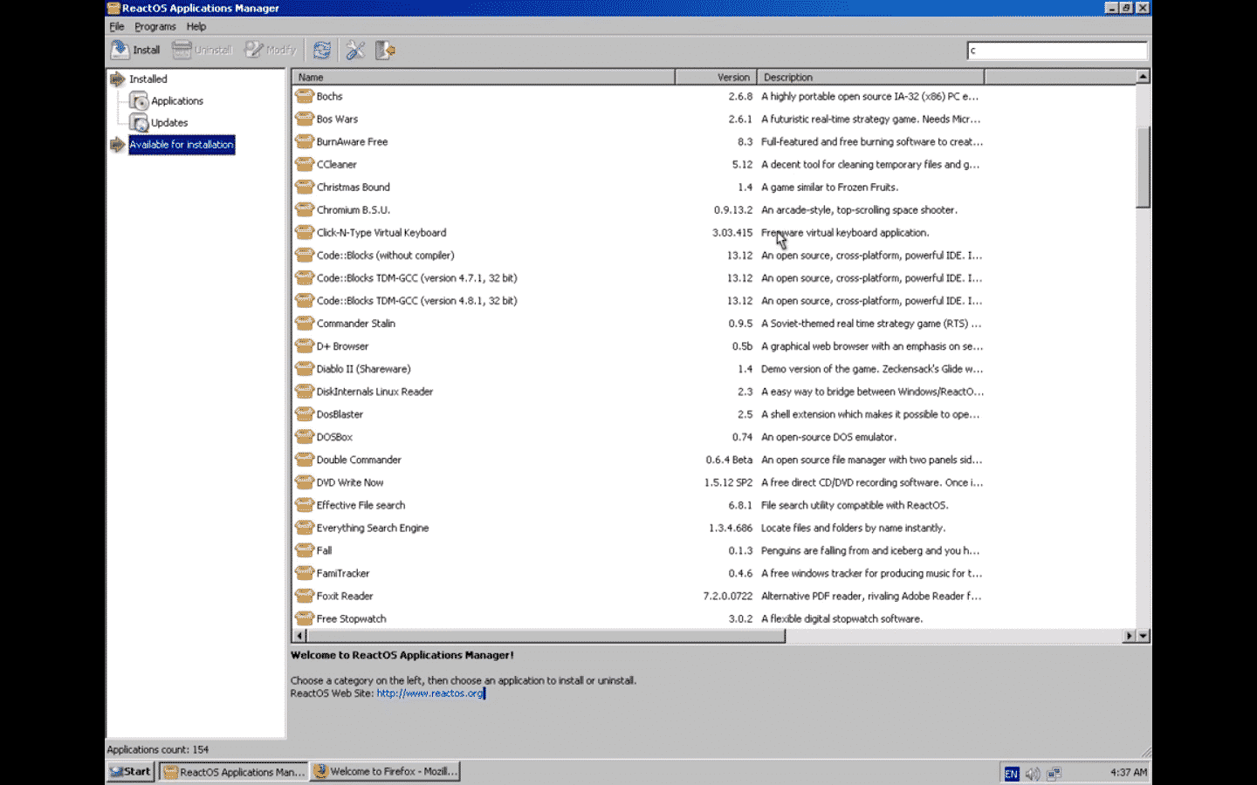Screen dimensions: 1257x785
Task: Click the package icon next to Bochs
Action: [x=304, y=96]
